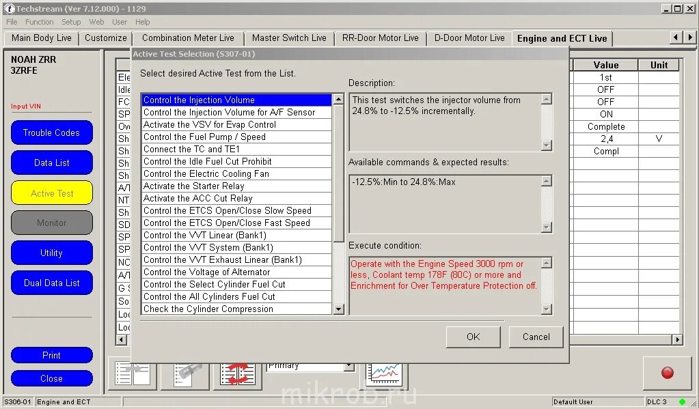This screenshot has height=409, width=699.
Task: Click the graph chart icon
Action: tap(383, 374)
